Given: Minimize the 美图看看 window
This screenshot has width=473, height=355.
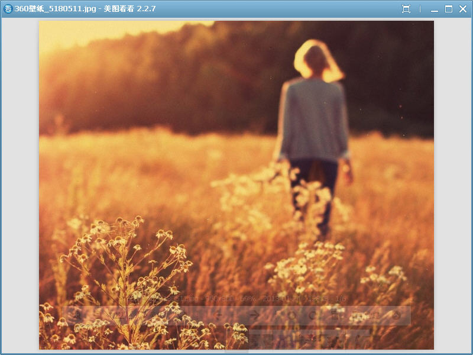Looking at the screenshot, I should click(435, 9).
